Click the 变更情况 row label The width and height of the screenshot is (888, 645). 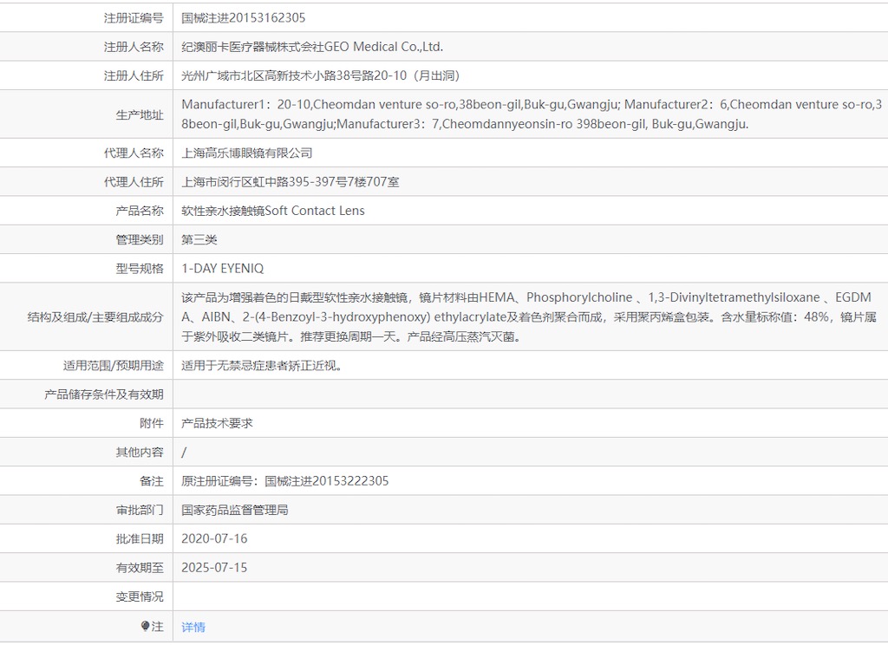coord(139,596)
